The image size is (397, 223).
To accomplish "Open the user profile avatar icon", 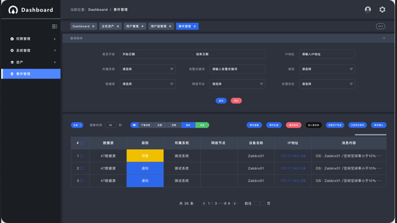I will [368, 10].
